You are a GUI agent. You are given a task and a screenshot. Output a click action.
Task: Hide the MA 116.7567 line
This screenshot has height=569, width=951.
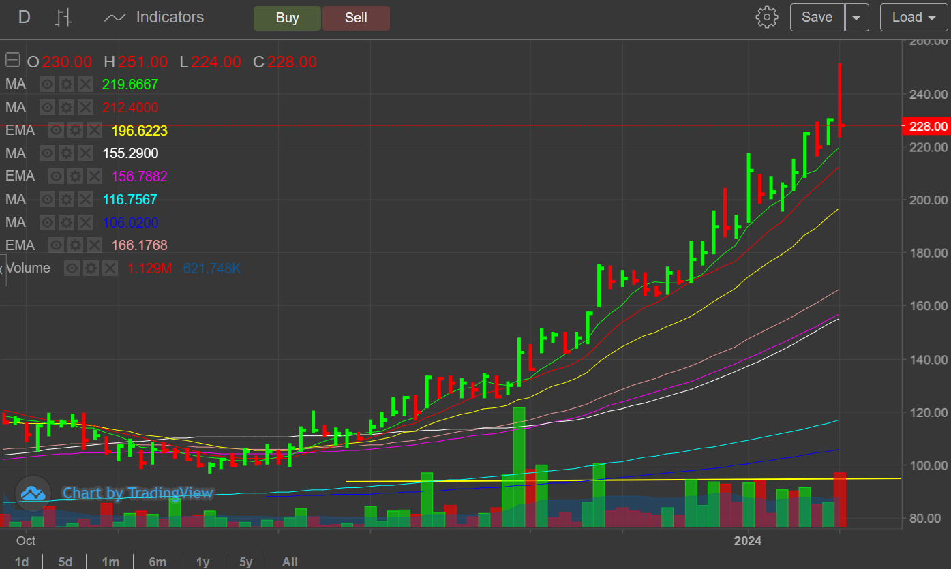(x=47, y=199)
